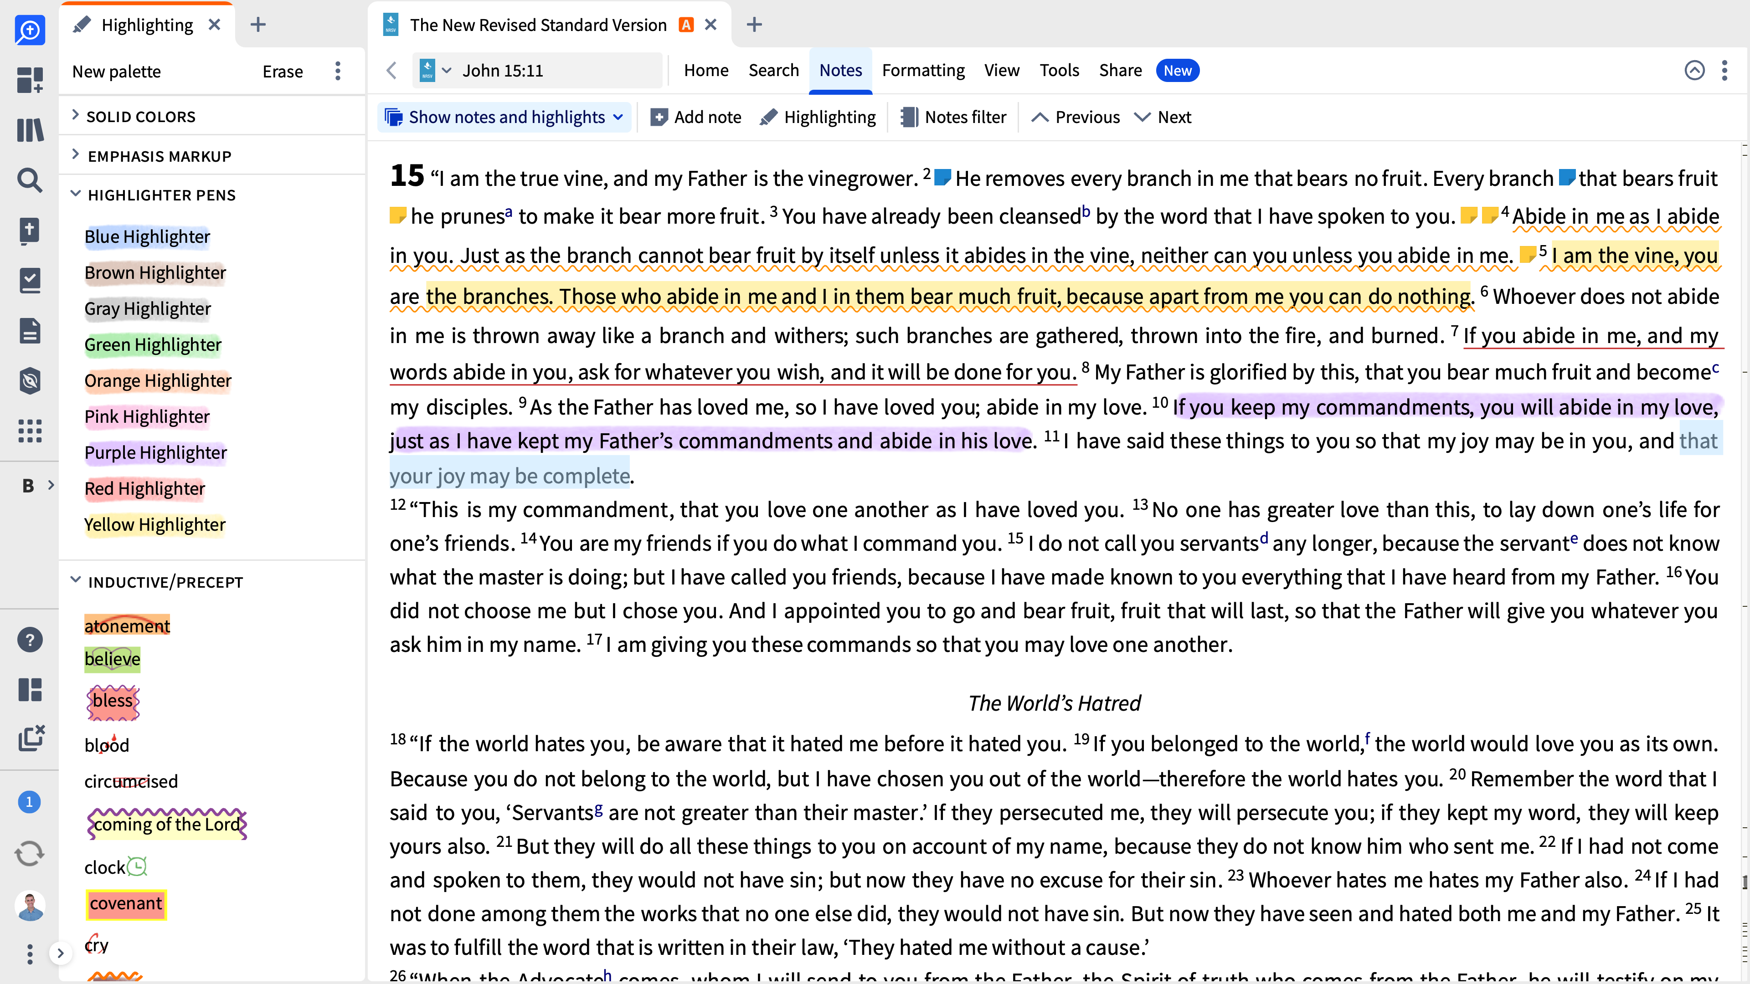Switch to the Search tab

pyautogui.click(x=773, y=70)
